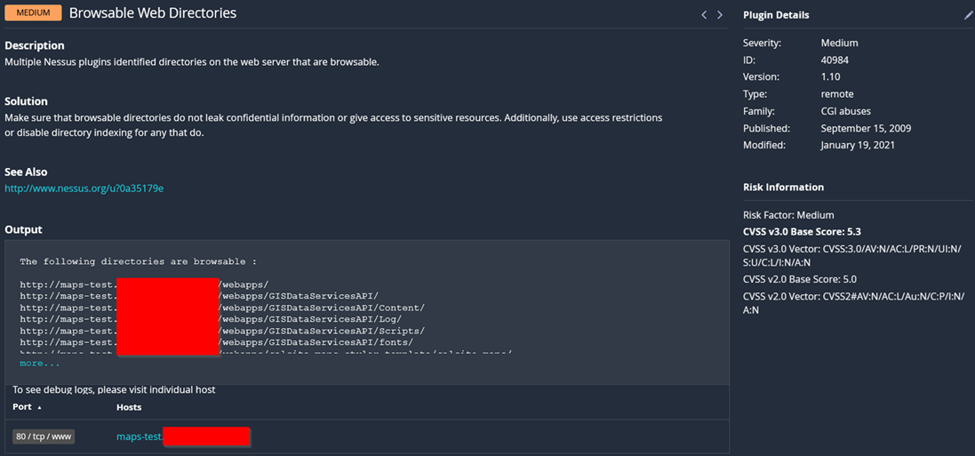Viewport: 975px width, 456px height.
Task: Go to the next plugin arrow
Action: pos(720,15)
